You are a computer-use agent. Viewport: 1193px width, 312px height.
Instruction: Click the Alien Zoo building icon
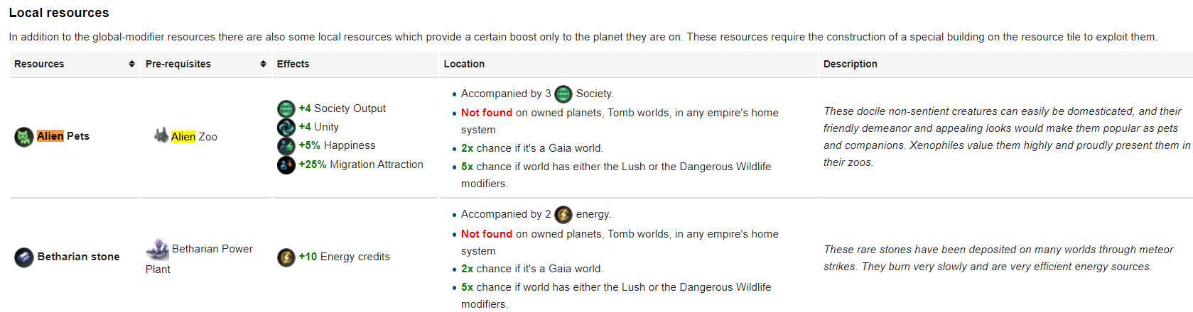[x=161, y=135]
